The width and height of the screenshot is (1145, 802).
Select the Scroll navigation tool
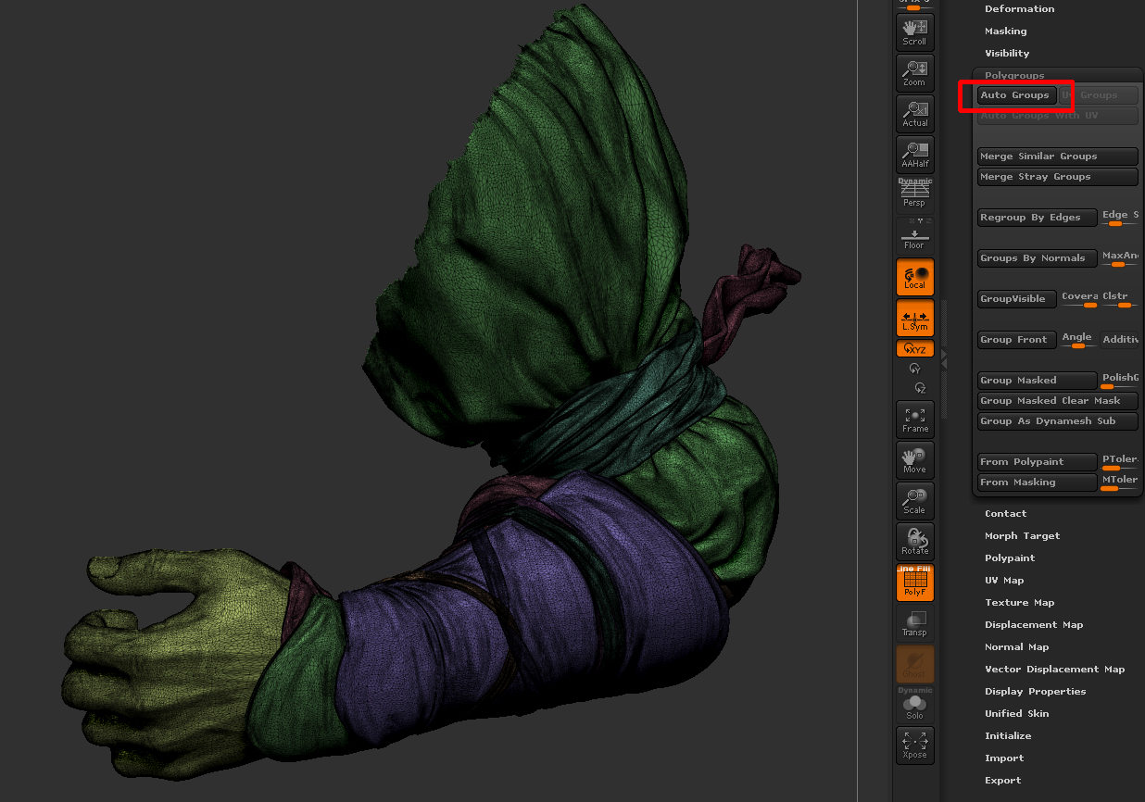[915, 31]
